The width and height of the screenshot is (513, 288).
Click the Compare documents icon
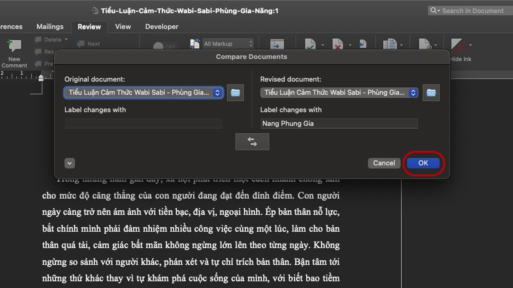pyautogui.click(x=390, y=44)
